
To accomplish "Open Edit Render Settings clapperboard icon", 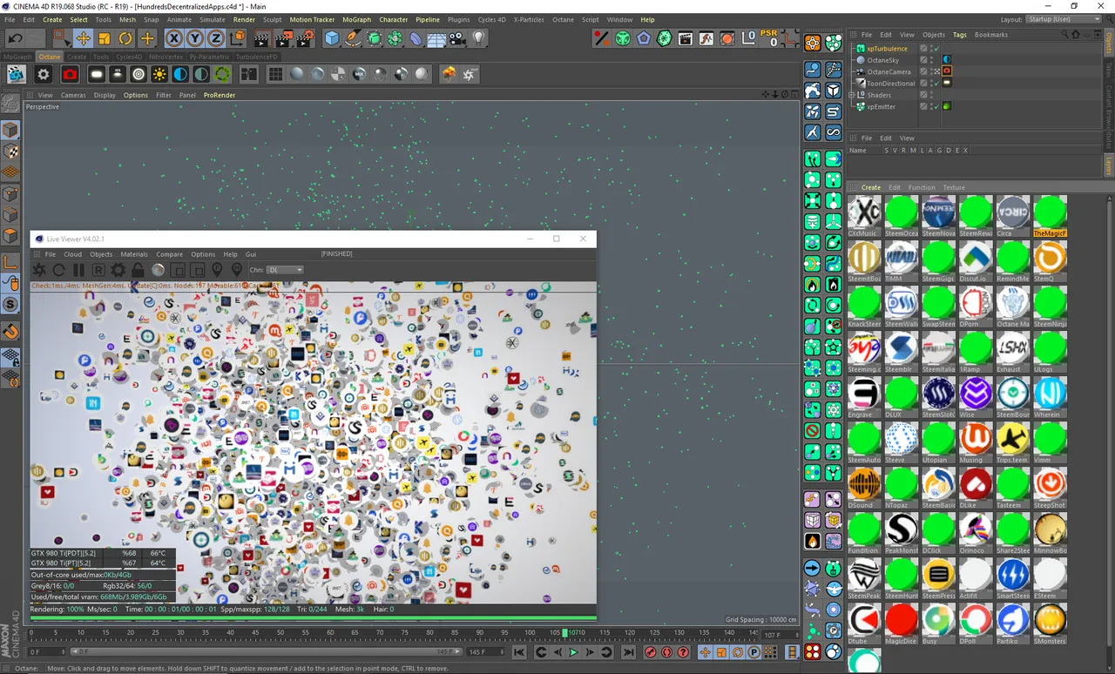I will click(x=304, y=38).
